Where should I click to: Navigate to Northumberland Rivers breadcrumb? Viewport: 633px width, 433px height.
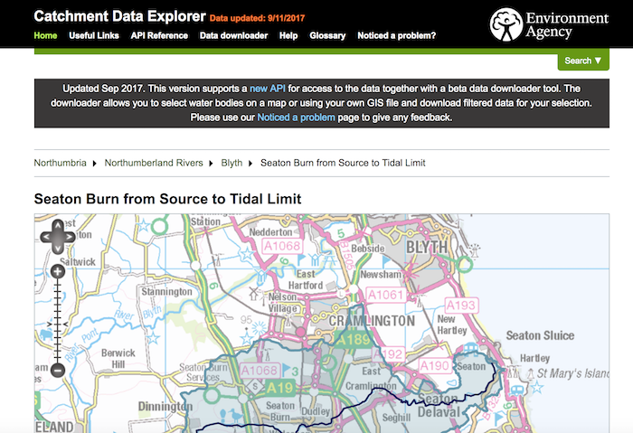pos(156,163)
